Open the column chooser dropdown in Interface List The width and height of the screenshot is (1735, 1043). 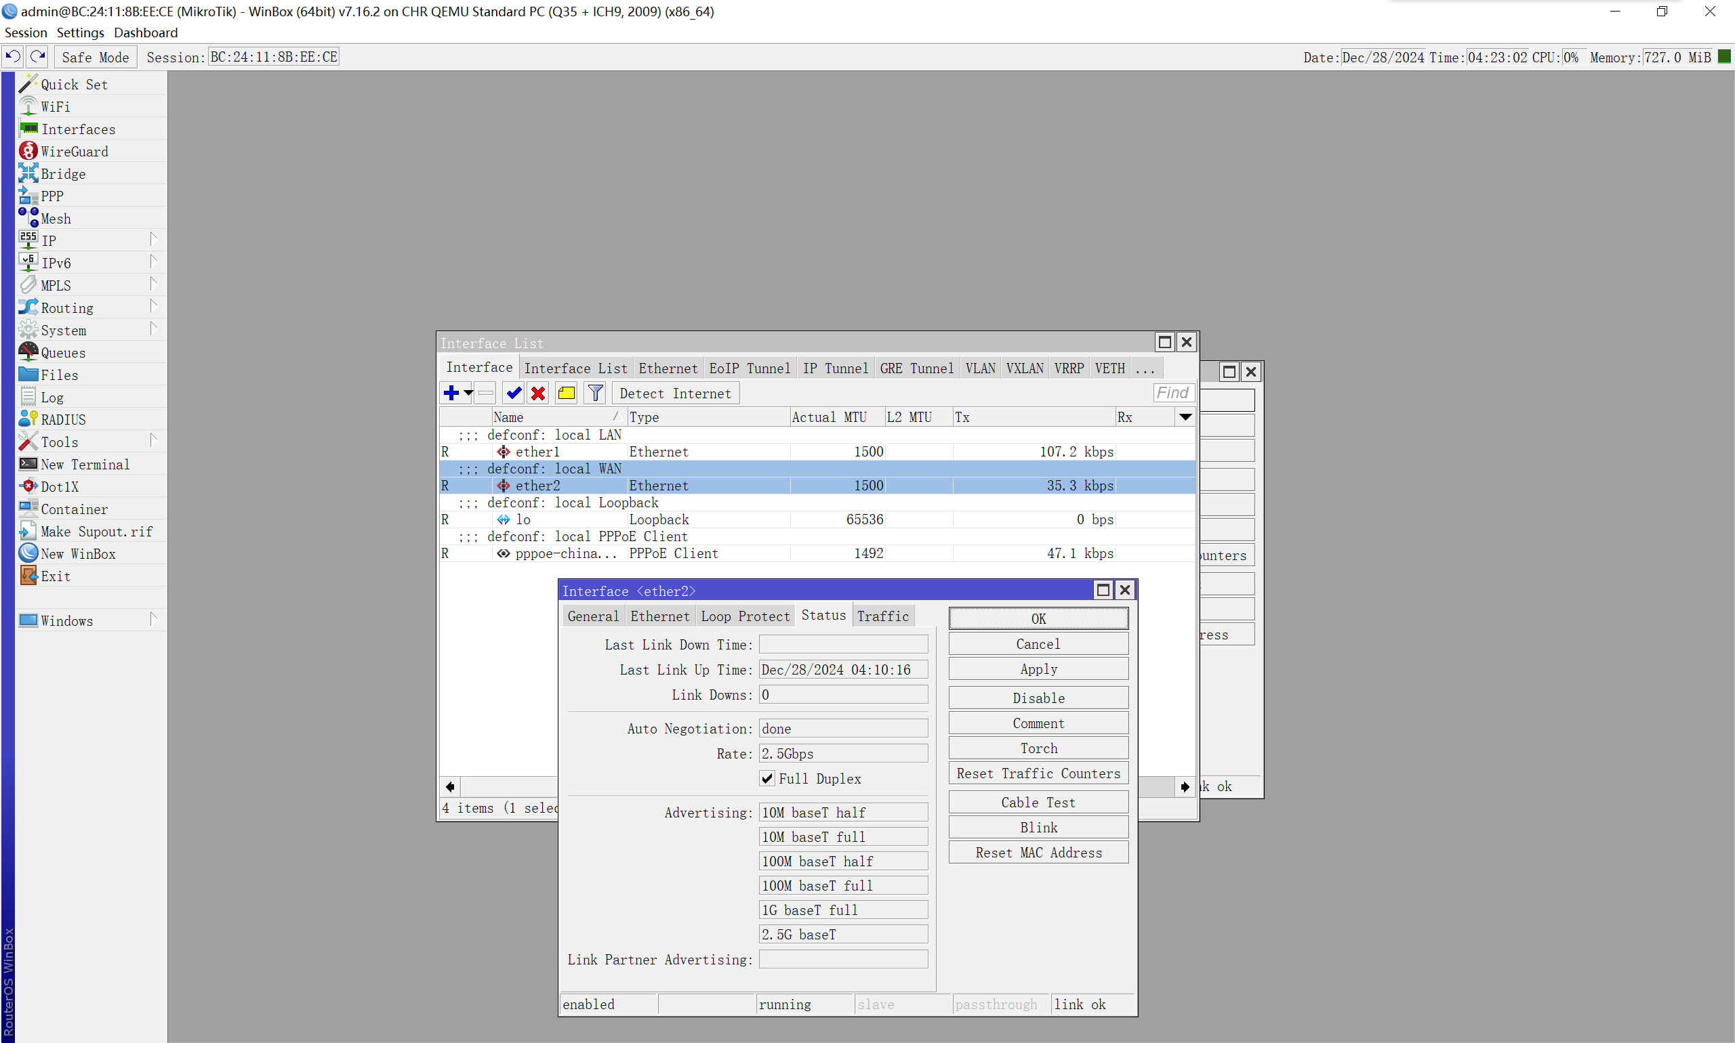1186,417
